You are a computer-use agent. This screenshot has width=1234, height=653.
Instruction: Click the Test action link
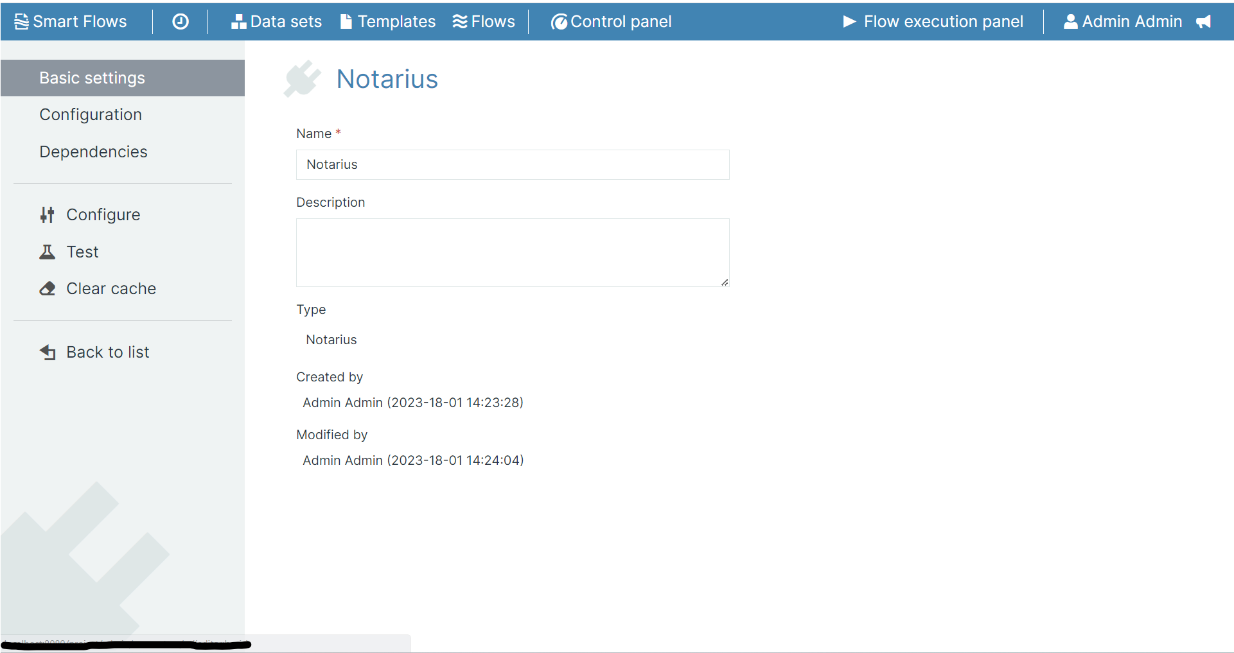click(x=69, y=252)
